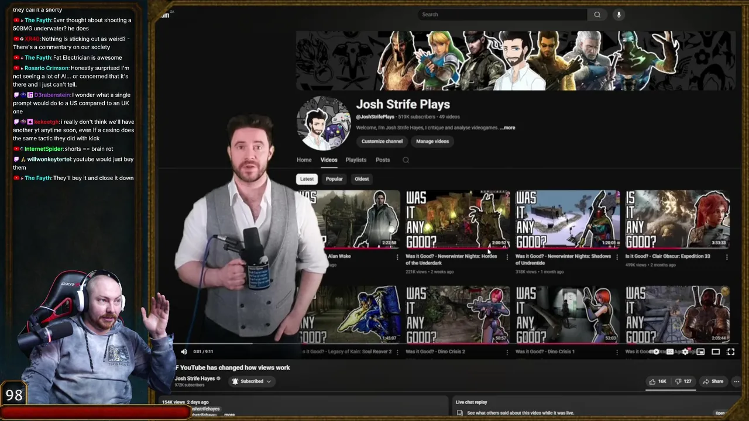Open the Josh Strife Hayes channel link
The width and height of the screenshot is (749, 421).
pos(195,378)
